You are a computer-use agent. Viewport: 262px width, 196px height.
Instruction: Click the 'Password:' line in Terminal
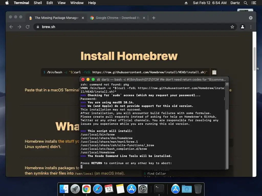(x=88, y=99)
